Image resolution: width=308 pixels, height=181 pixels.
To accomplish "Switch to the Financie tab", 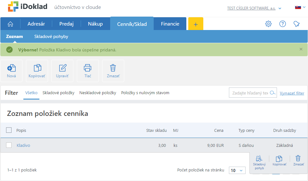I will [170, 24].
